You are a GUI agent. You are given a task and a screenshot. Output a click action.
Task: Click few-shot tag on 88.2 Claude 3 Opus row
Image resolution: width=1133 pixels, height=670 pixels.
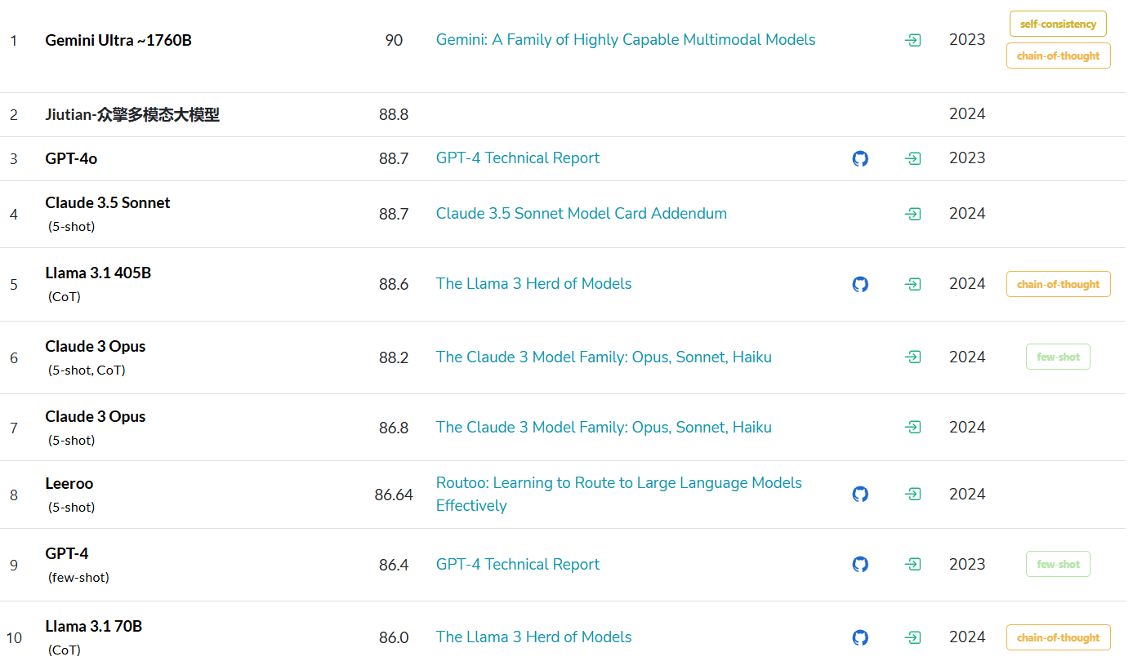(1058, 357)
